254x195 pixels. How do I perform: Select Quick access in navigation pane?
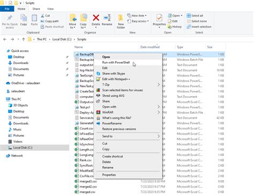(20, 51)
